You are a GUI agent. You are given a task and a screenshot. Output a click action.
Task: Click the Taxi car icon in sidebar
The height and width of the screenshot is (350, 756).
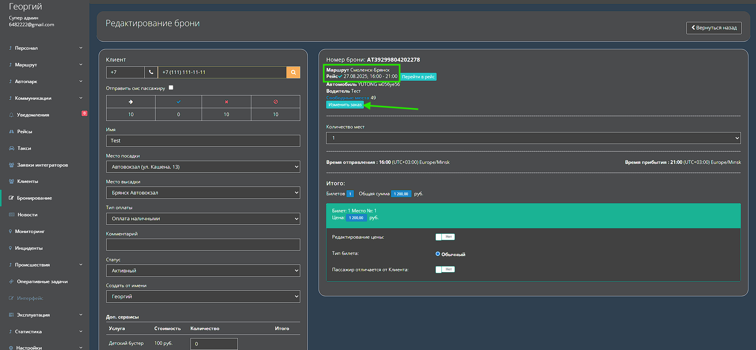(x=12, y=148)
